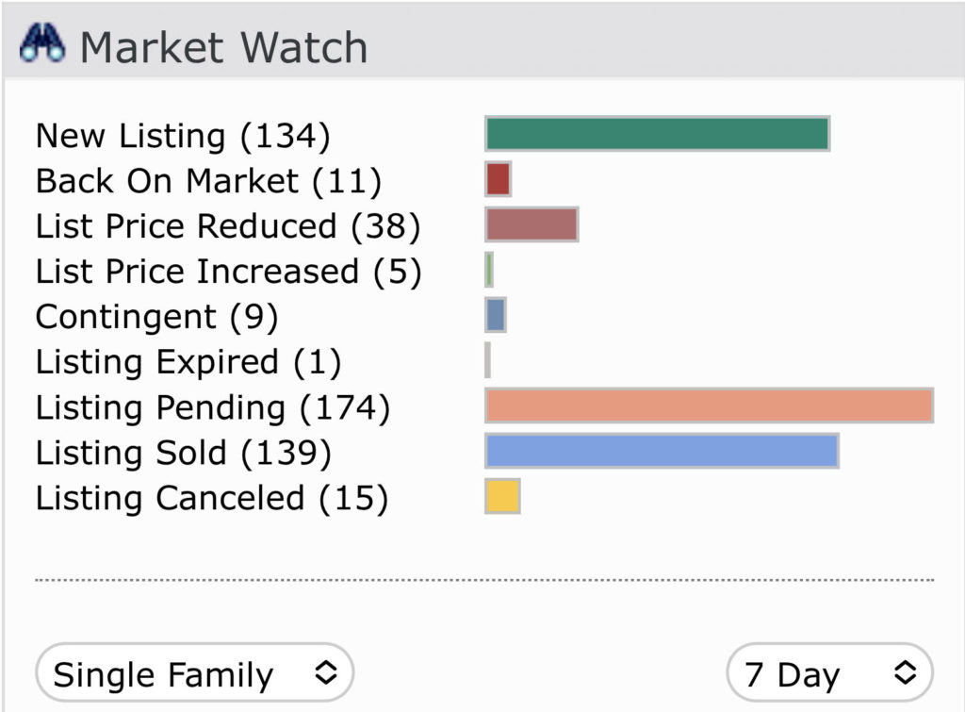Viewport: 965px width, 712px height.
Task: View Listing Canceled (15) listings
Action: [212, 498]
